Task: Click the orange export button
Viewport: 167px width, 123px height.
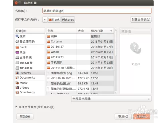Action: click(x=142, y=116)
